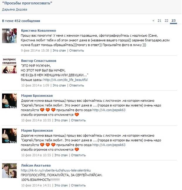Reply to Виктор Севастьянов's message

(x=77, y=85)
